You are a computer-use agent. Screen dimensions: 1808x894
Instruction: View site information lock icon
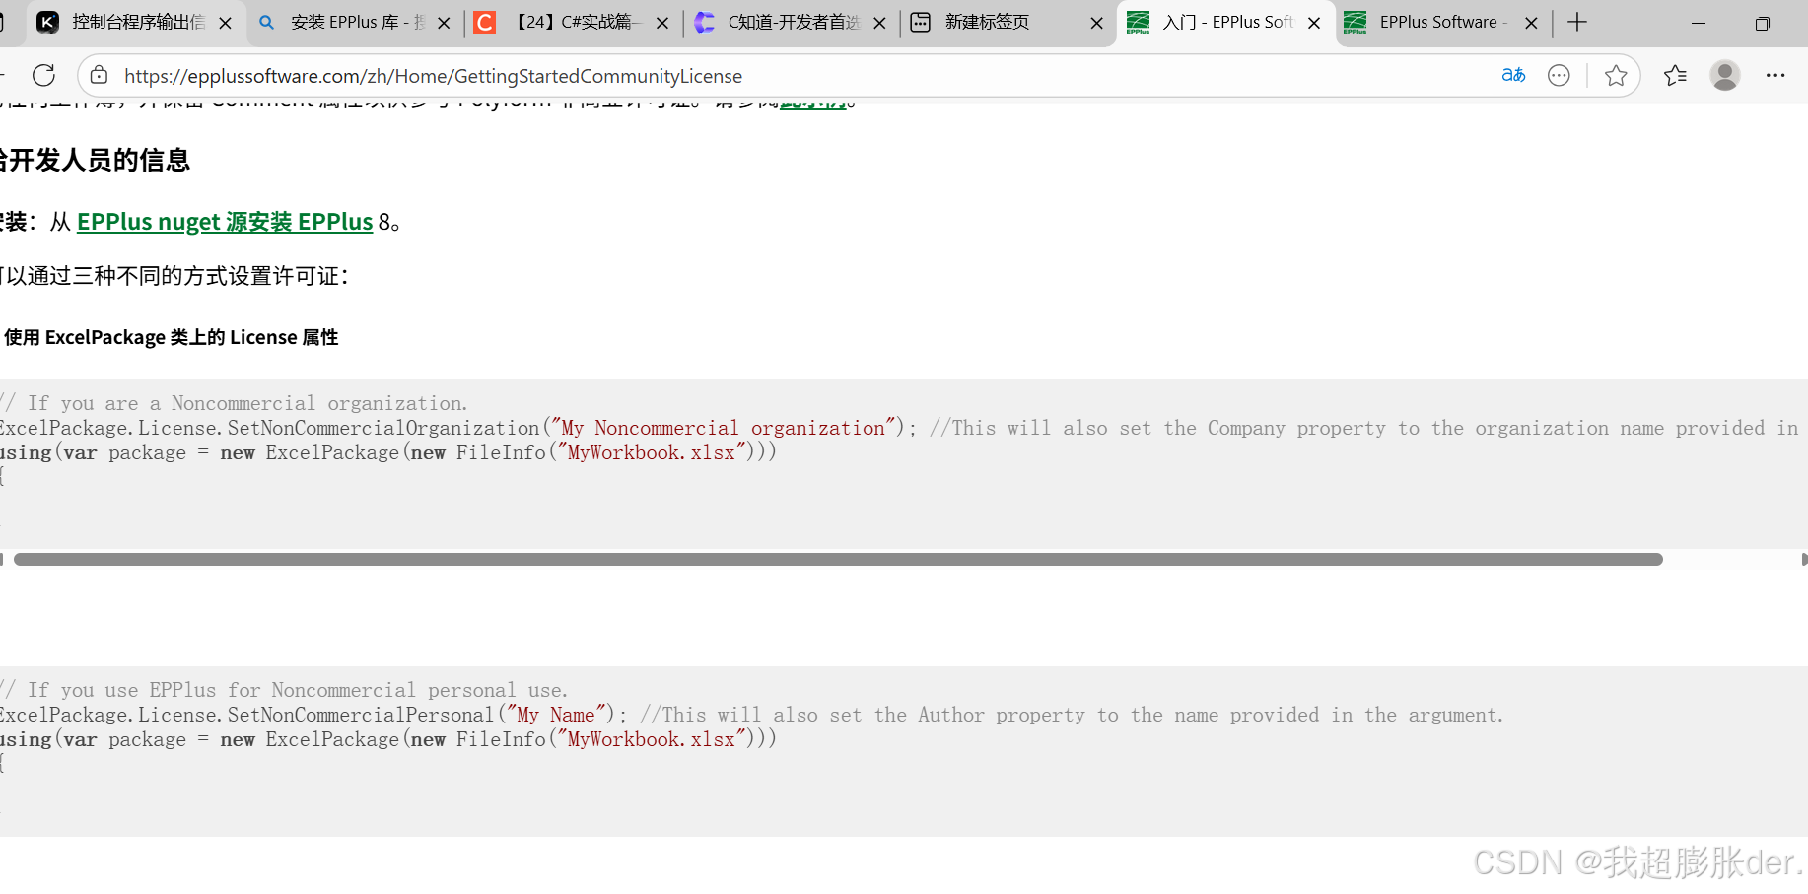click(99, 75)
